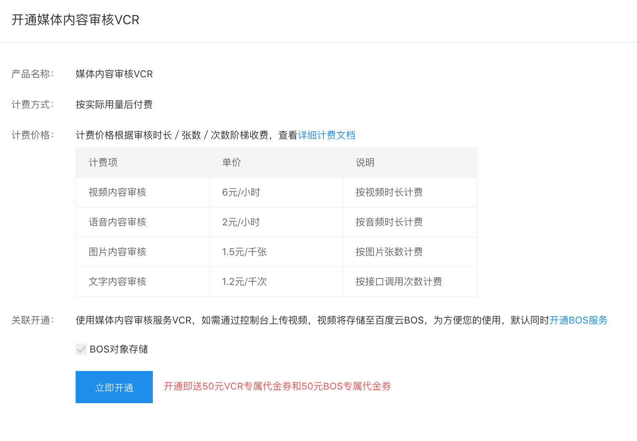This screenshot has width=637, height=441.
Task: Click the 按接口调用次数计费 description cell
Action: [410, 282]
